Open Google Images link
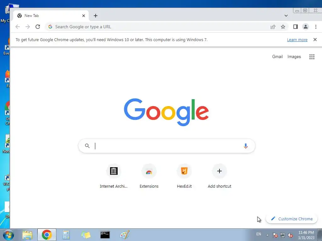The width and height of the screenshot is (322, 241). pyautogui.click(x=294, y=56)
